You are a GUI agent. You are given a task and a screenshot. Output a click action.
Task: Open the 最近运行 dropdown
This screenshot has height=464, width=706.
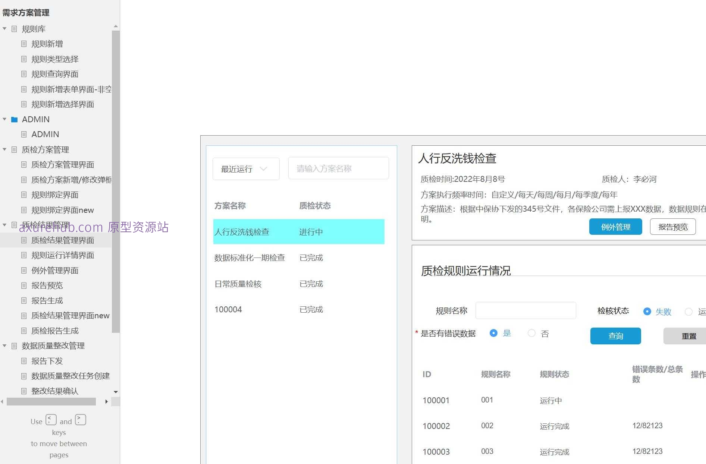click(245, 168)
